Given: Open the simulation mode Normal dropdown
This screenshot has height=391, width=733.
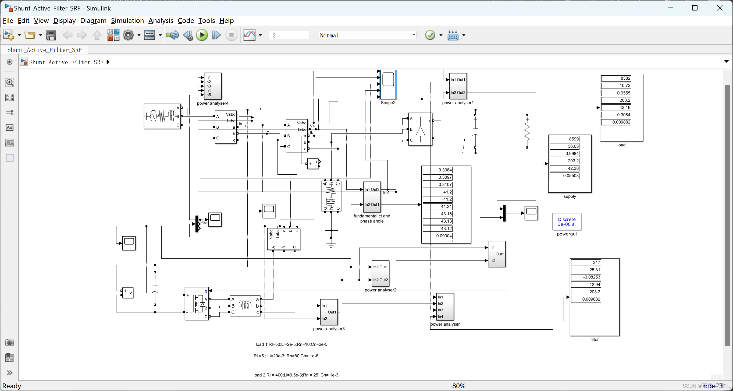Looking at the screenshot, I should point(367,35).
